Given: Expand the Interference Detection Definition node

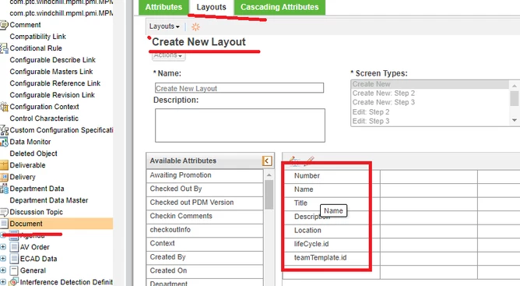Looking at the screenshot, I should click(3, 282).
